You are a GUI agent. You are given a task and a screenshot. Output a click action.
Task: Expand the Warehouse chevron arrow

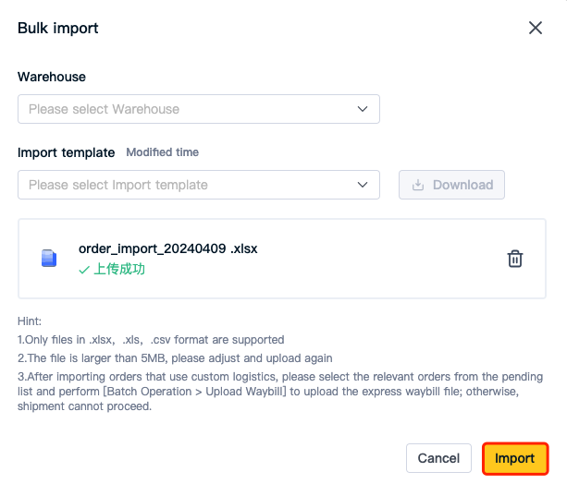(x=363, y=109)
